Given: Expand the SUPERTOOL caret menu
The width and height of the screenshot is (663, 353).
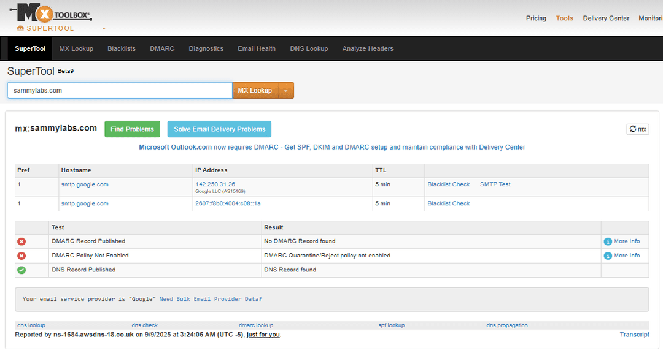Looking at the screenshot, I should pyautogui.click(x=104, y=28).
